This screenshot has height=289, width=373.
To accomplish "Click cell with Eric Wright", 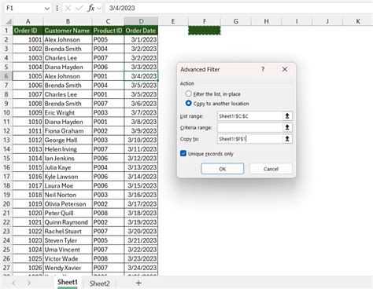I will coord(68,113).
